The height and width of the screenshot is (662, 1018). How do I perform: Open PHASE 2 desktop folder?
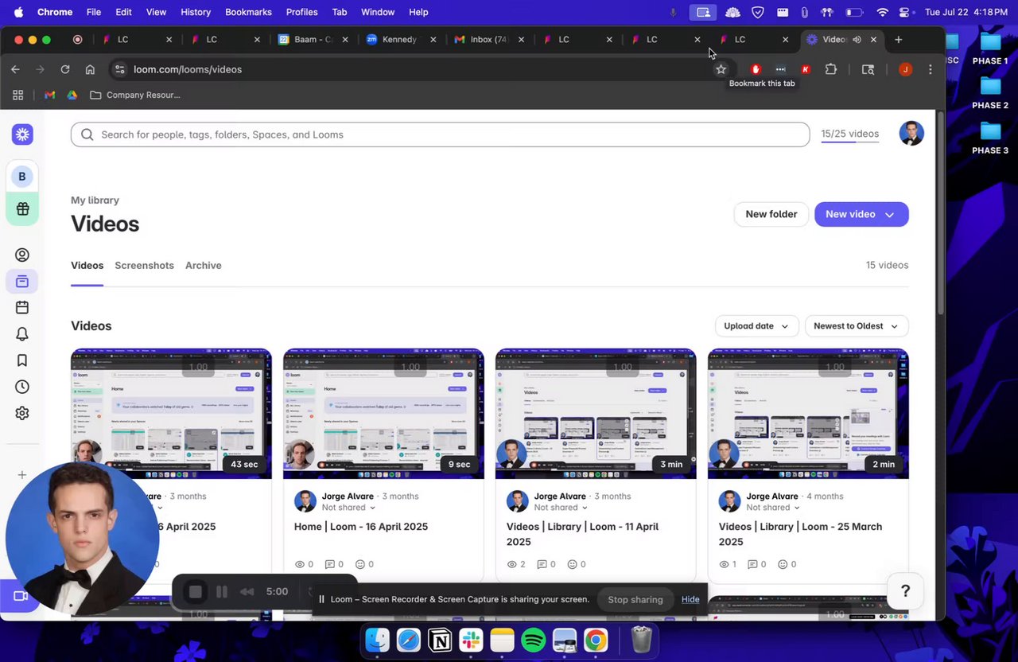point(990,92)
